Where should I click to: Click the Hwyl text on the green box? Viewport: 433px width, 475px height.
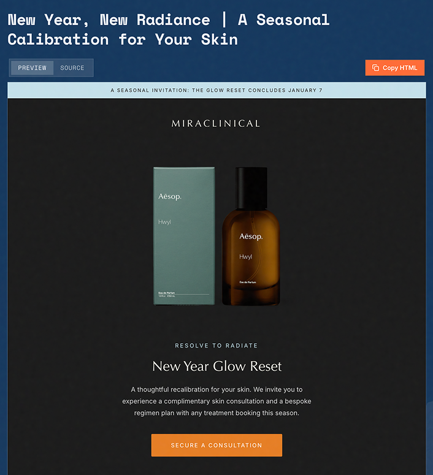(x=164, y=222)
